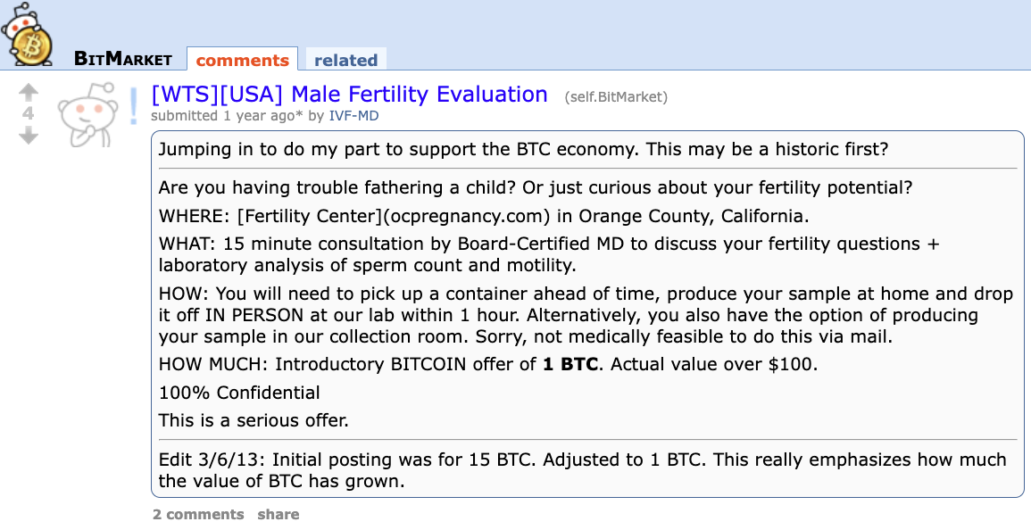Upvote the Male Fertility Evaluation post
1031x530 pixels.
[29, 92]
